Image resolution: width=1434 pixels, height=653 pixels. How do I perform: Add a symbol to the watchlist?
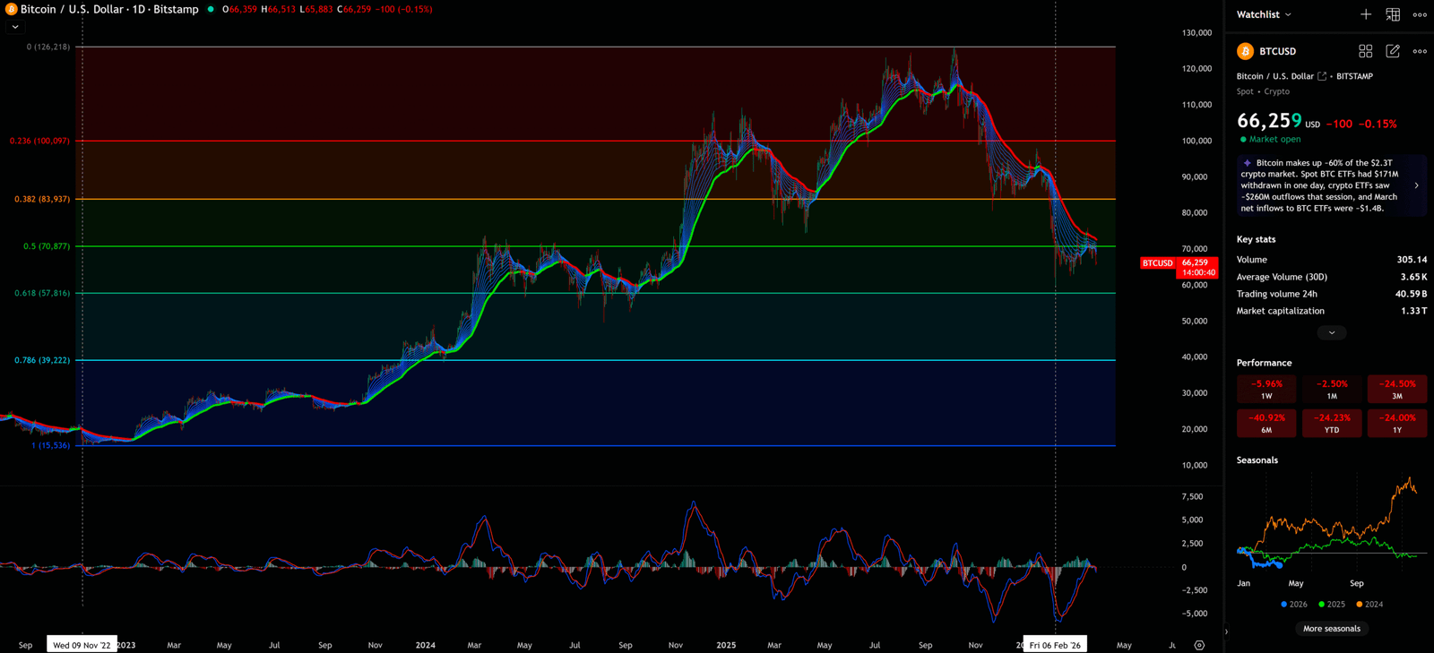point(1365,14)
